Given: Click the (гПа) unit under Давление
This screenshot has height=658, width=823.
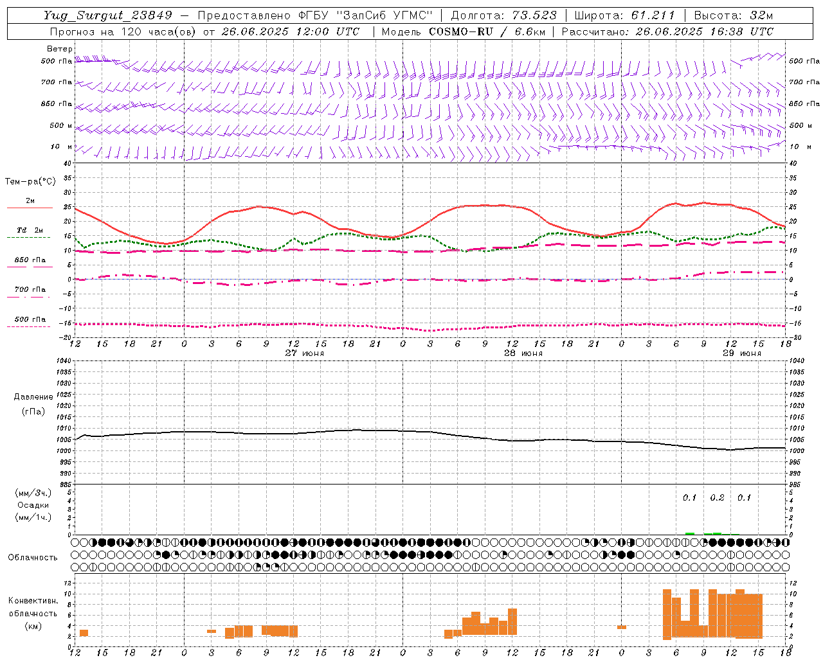Looking at the screenshot, I should tap(33, 411).
